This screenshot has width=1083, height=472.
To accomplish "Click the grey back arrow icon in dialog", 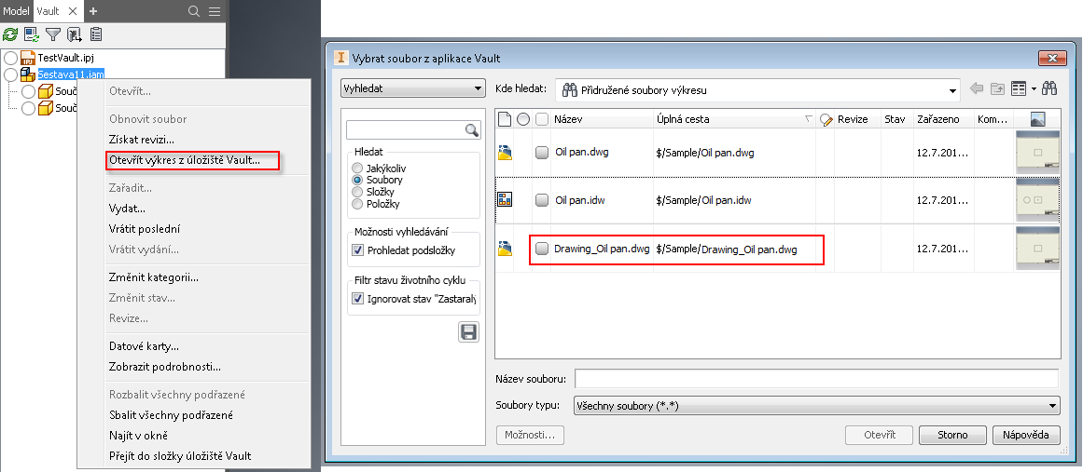I will [x=977, y=88].
